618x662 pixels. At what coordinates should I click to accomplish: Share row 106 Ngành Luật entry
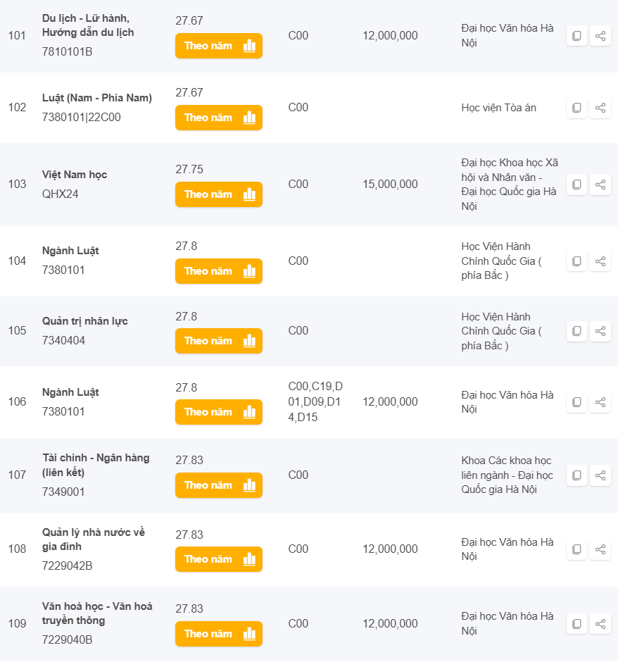click(x=600, y=402)
